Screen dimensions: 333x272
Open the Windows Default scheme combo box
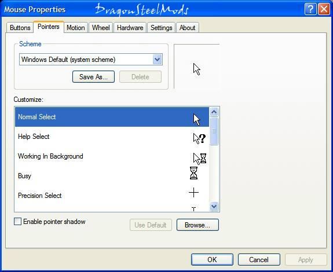[91, 60]
